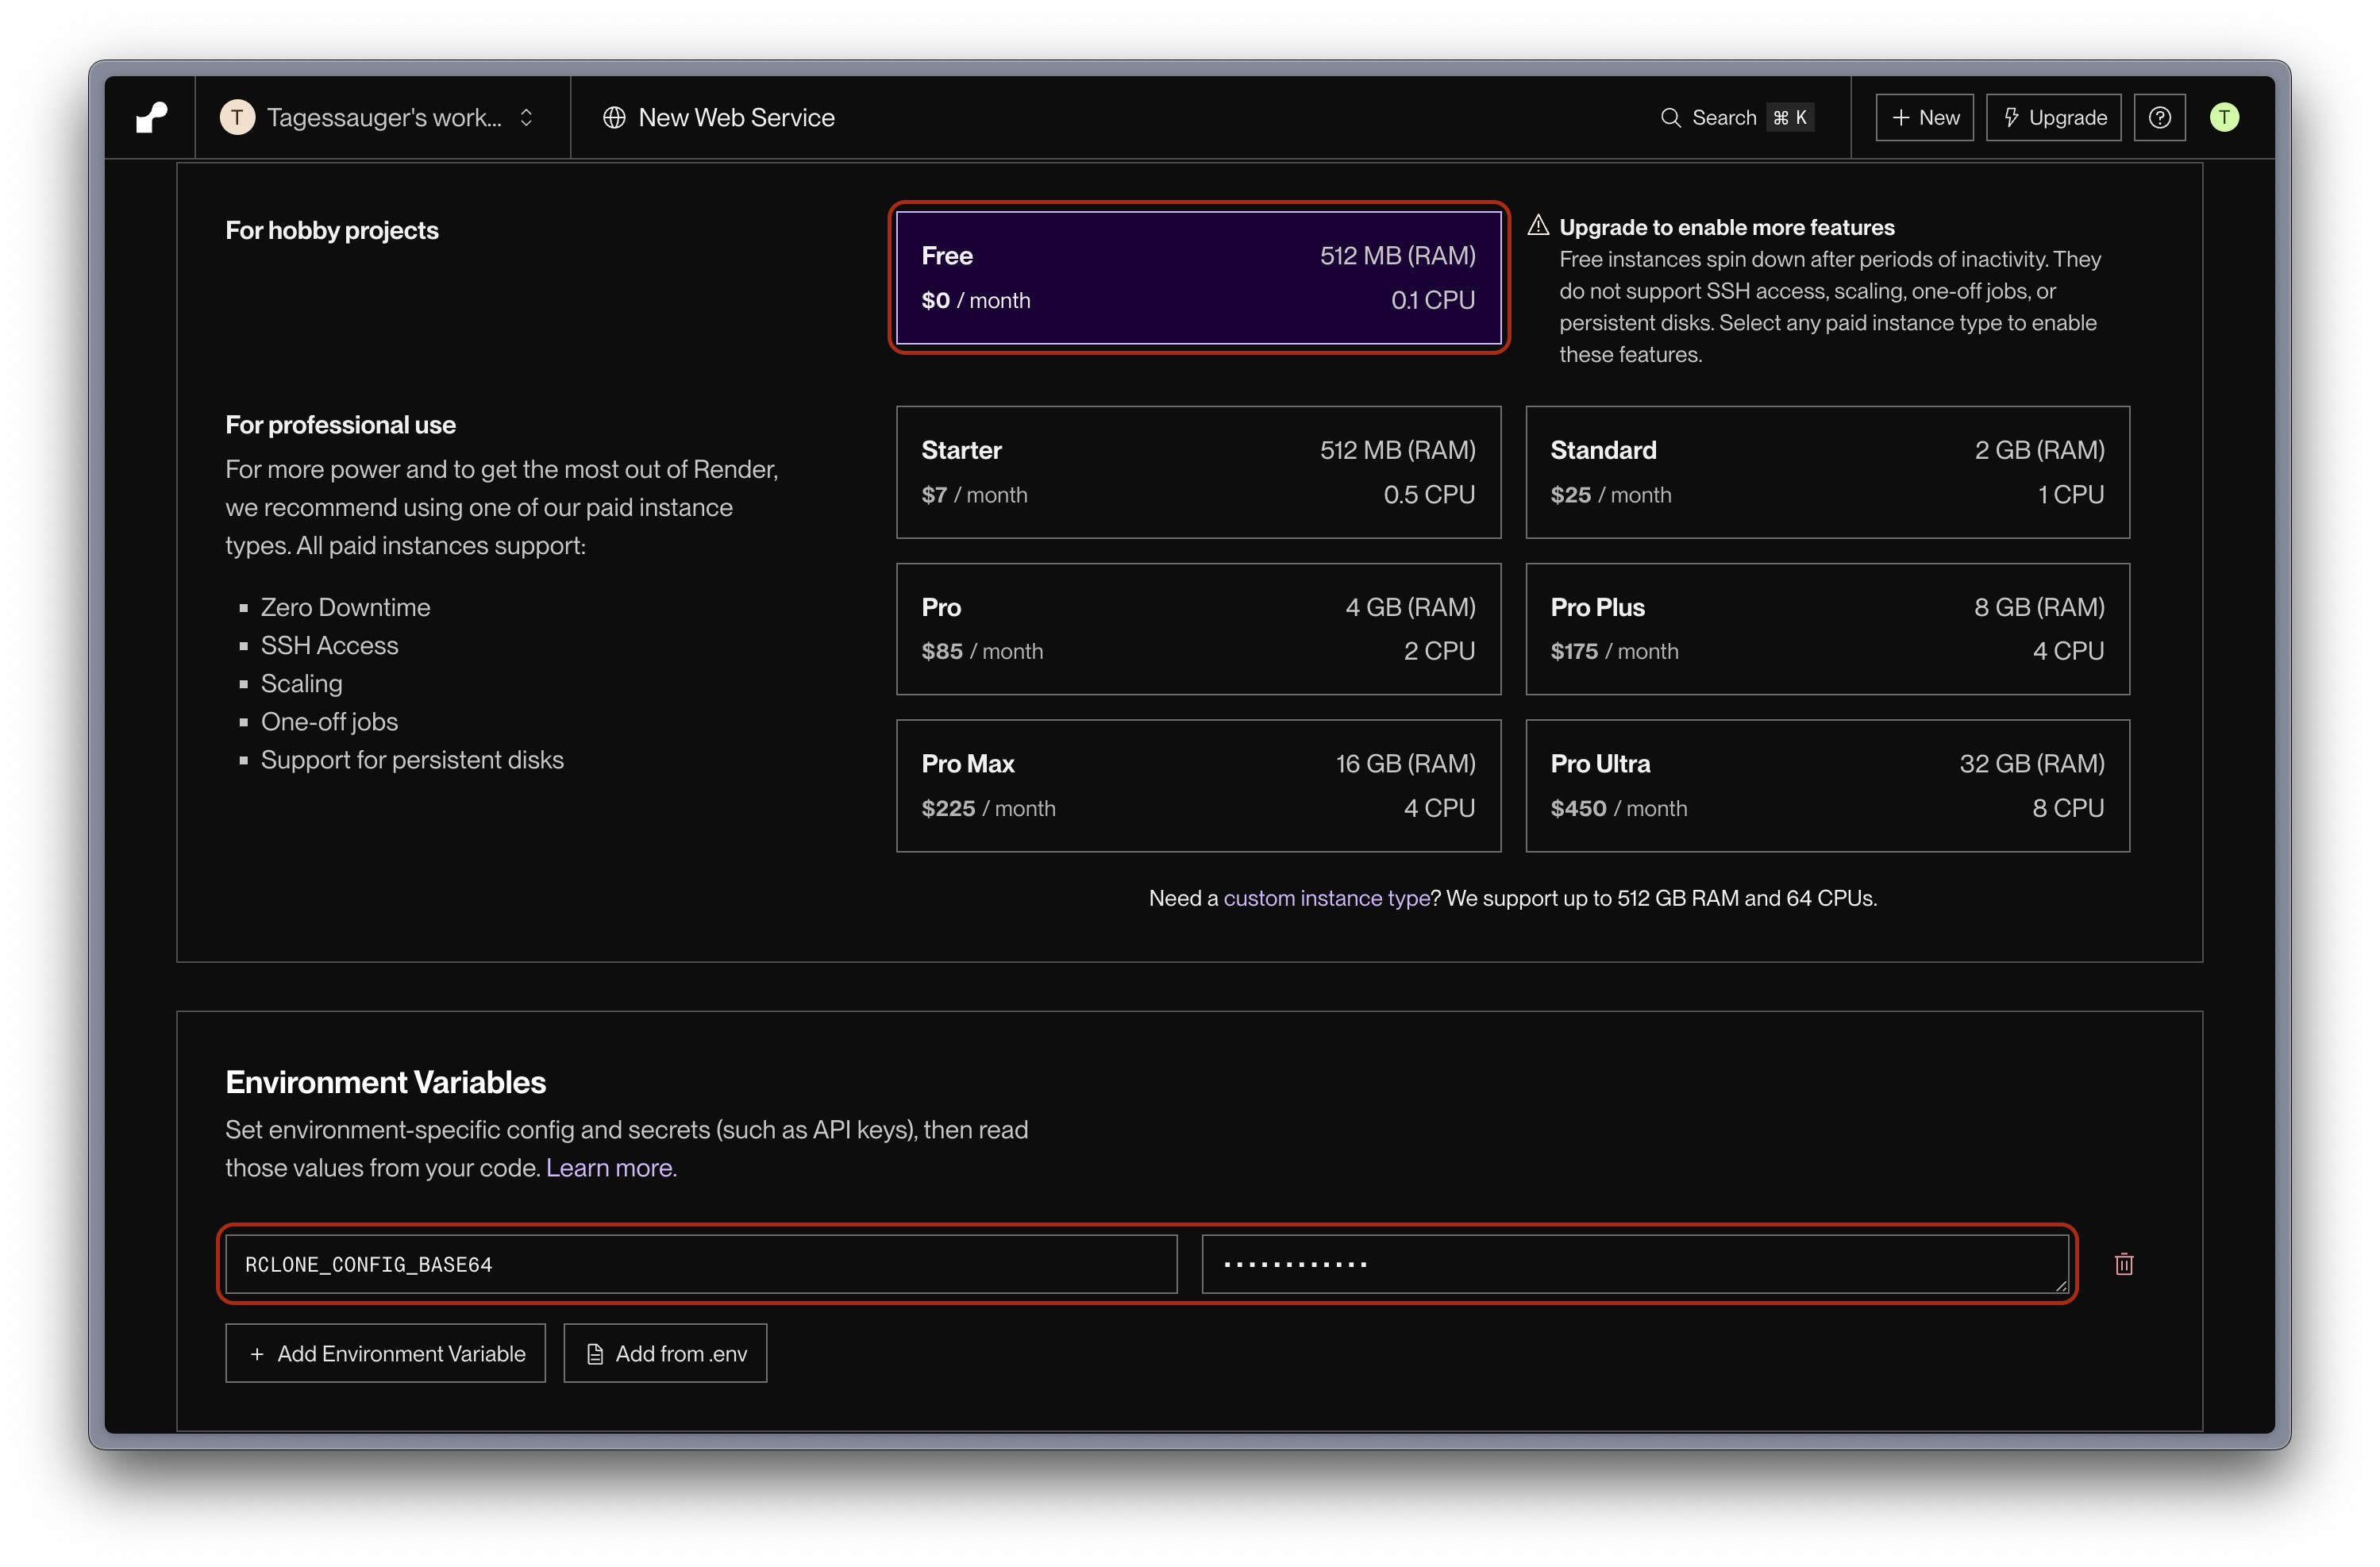
Task: Click the globe icon beside New Web Service
Action: (614, 118)
